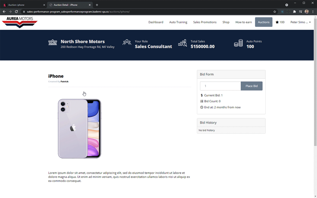The image size is (317, 198).
Task: Click the clock icon beside End at
Action: (202, 107)
